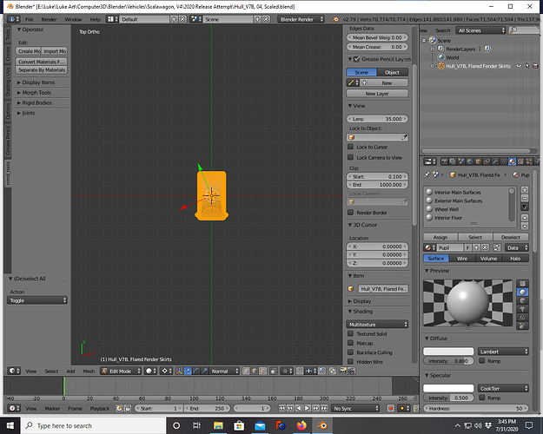Remove material slot with minus button

525,198
